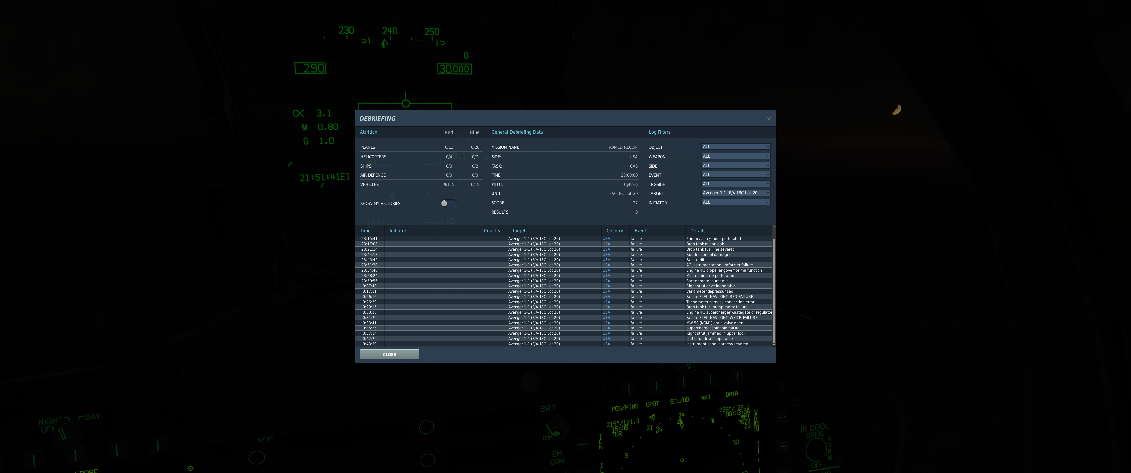Click the SCORE value 27
Viewport: 1131px width, 473px height.
coord(635,203)
